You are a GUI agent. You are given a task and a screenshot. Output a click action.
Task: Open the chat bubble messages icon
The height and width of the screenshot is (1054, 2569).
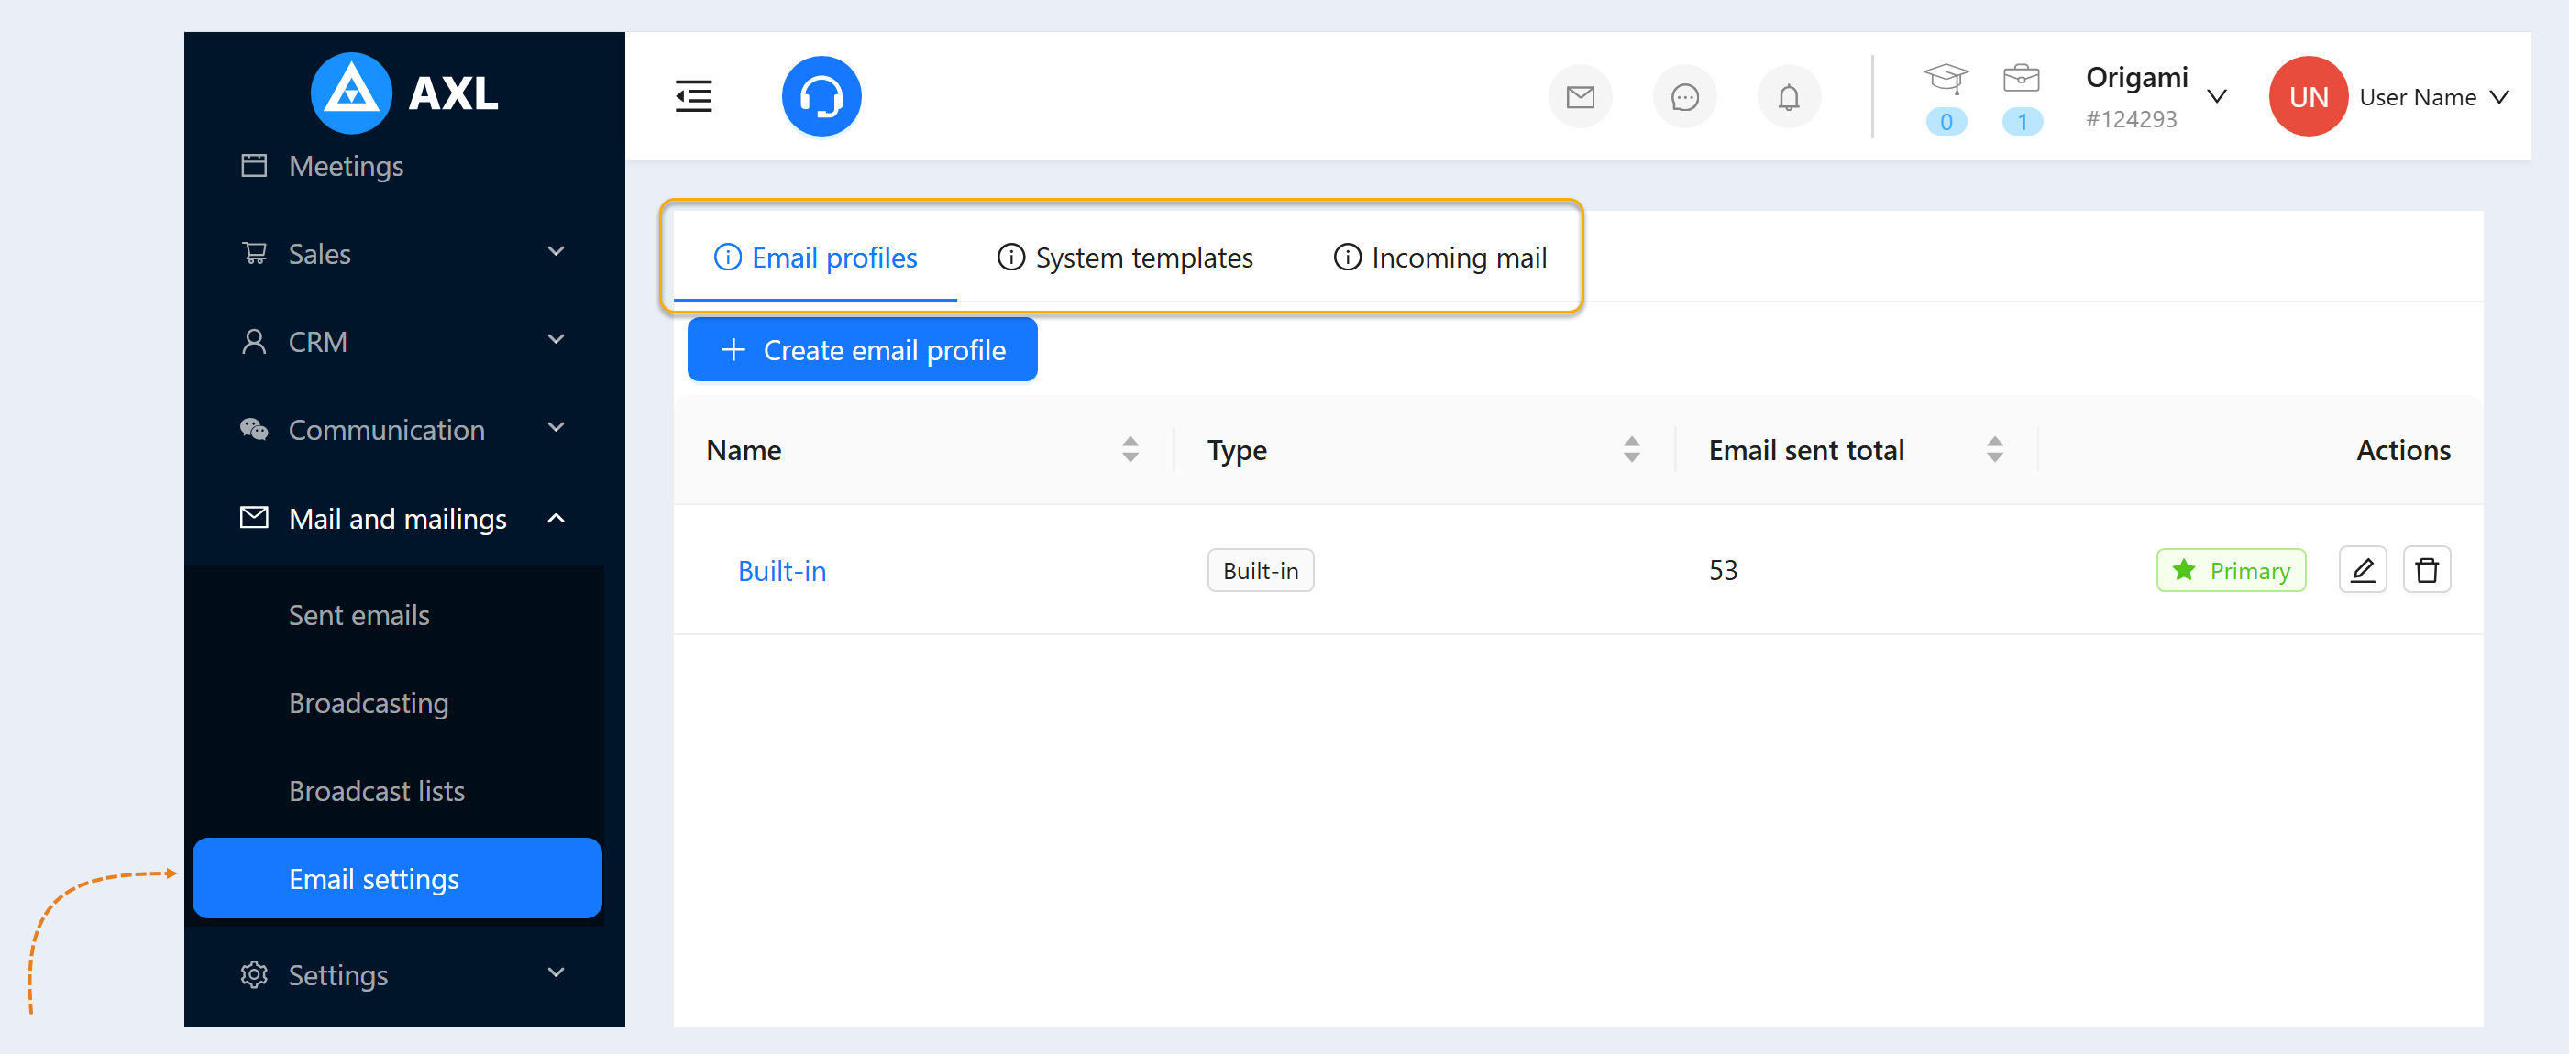[x=1684, y=97]
